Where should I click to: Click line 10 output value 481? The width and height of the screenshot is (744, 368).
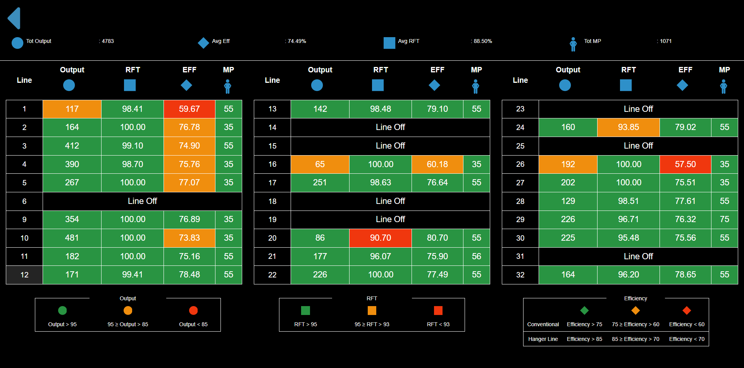point(72,238)
